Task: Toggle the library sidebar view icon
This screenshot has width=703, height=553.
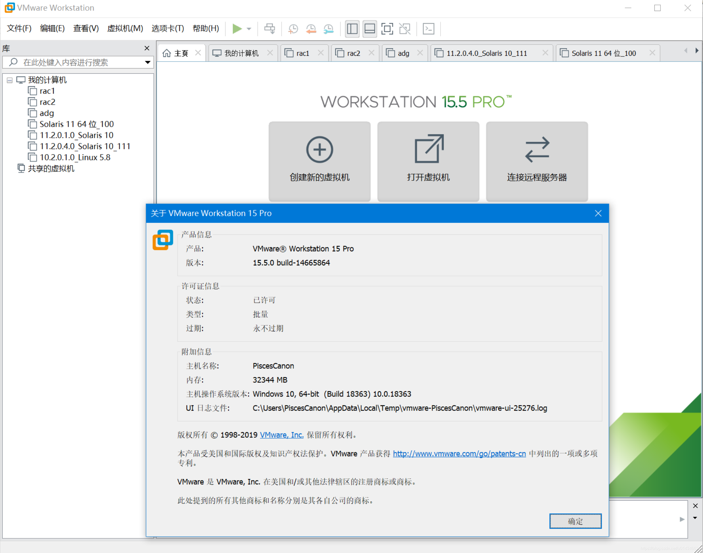Action: 352,28
